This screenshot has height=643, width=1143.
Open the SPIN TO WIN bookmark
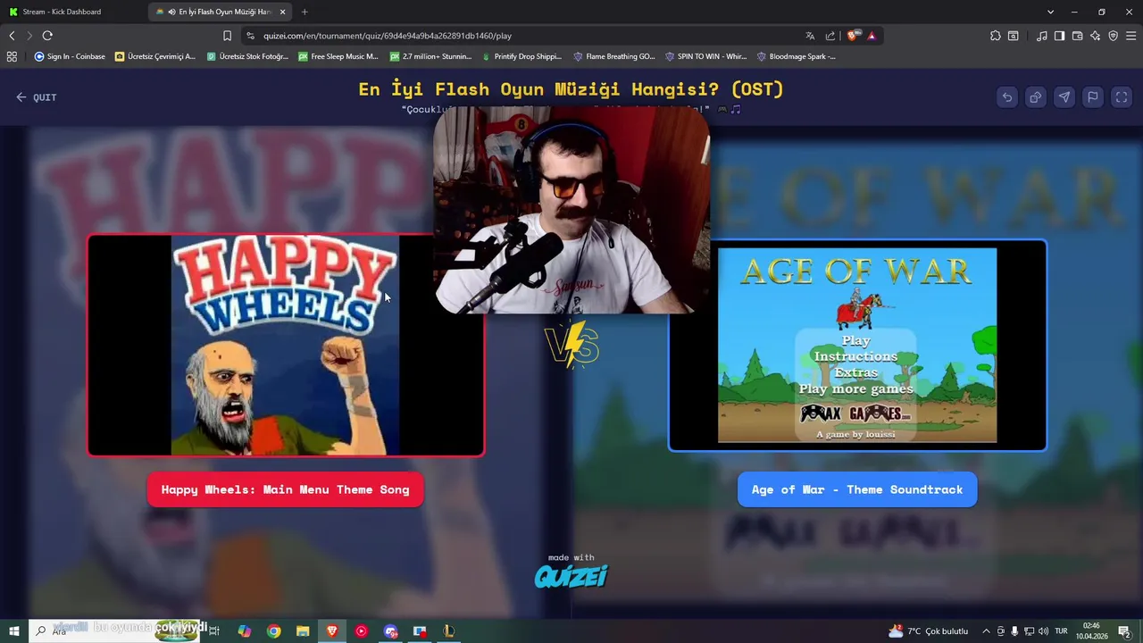click(705, 56)
